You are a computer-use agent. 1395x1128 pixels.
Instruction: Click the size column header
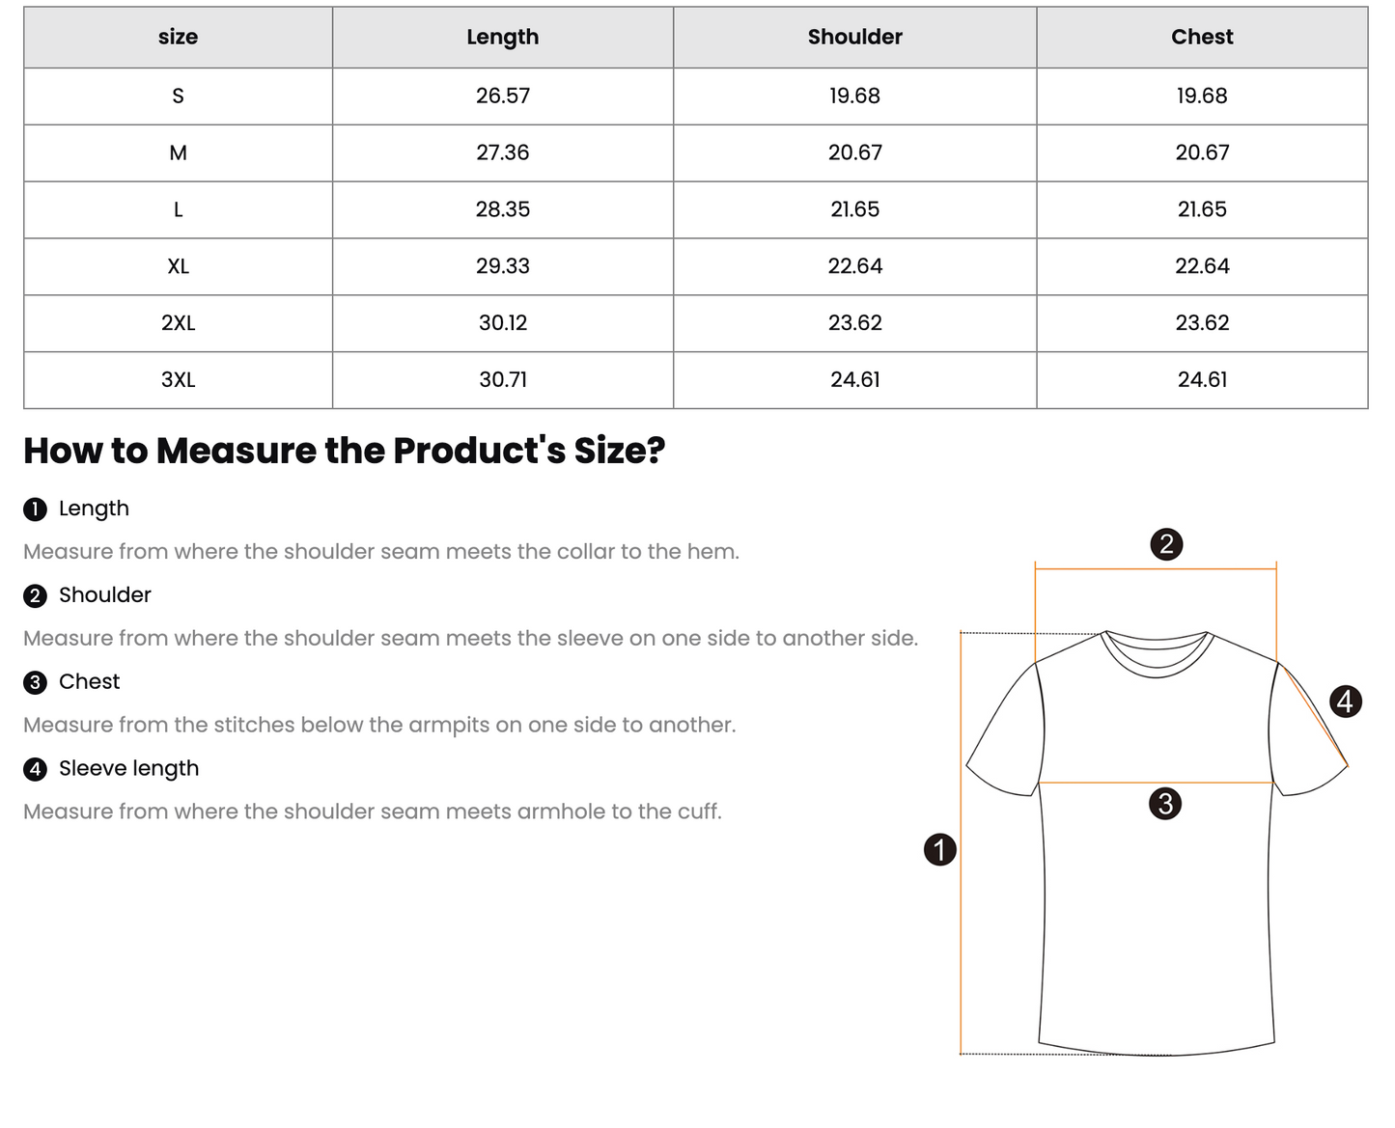[179, 37]
